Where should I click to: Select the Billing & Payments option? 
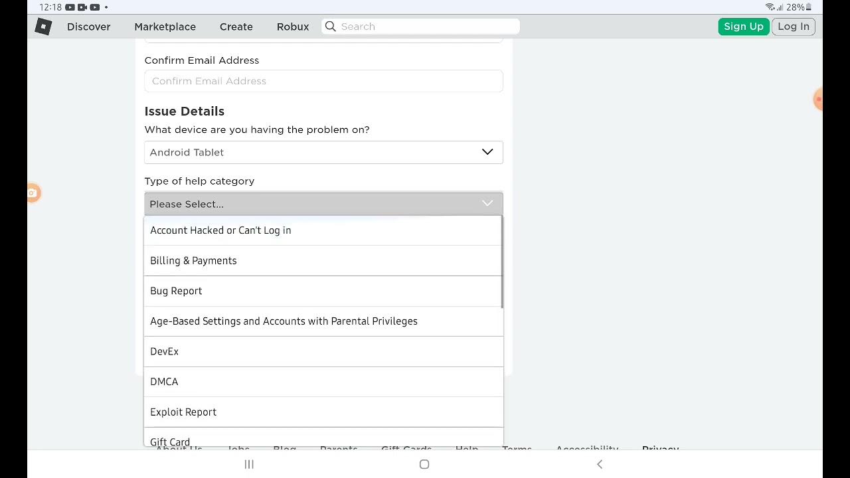click(193, 261)
